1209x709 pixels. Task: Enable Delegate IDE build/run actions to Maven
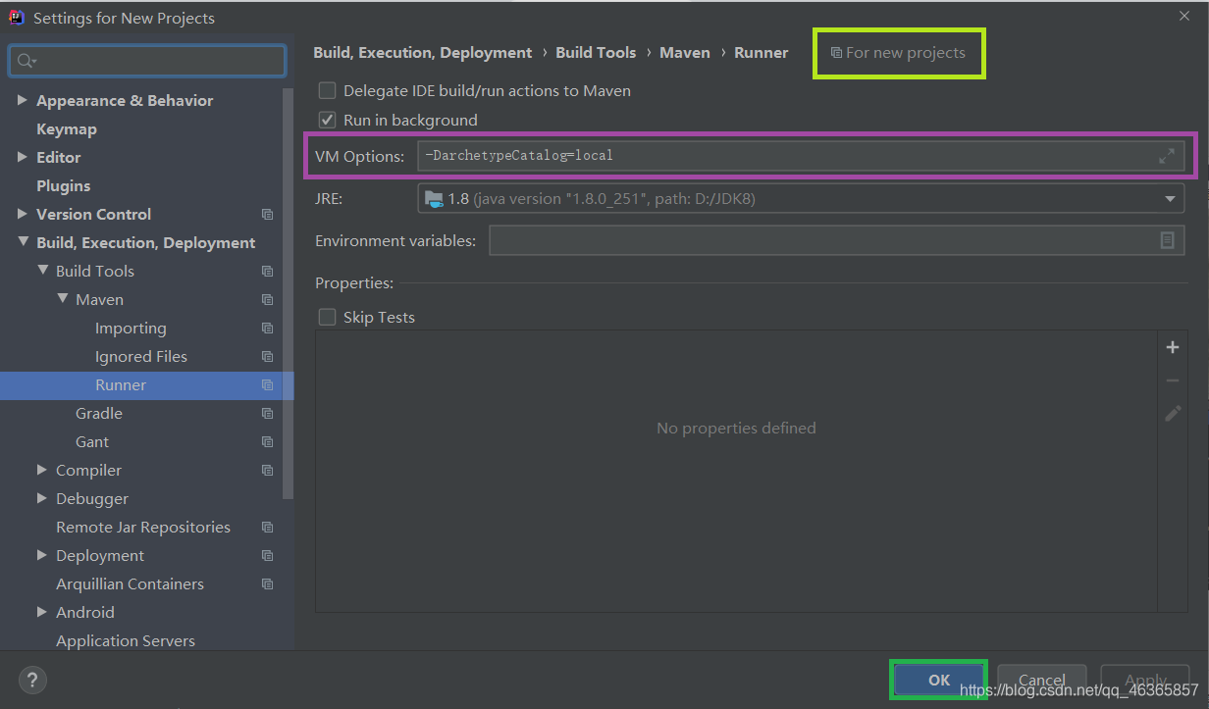pyautogui.click(x=327, y=89)
